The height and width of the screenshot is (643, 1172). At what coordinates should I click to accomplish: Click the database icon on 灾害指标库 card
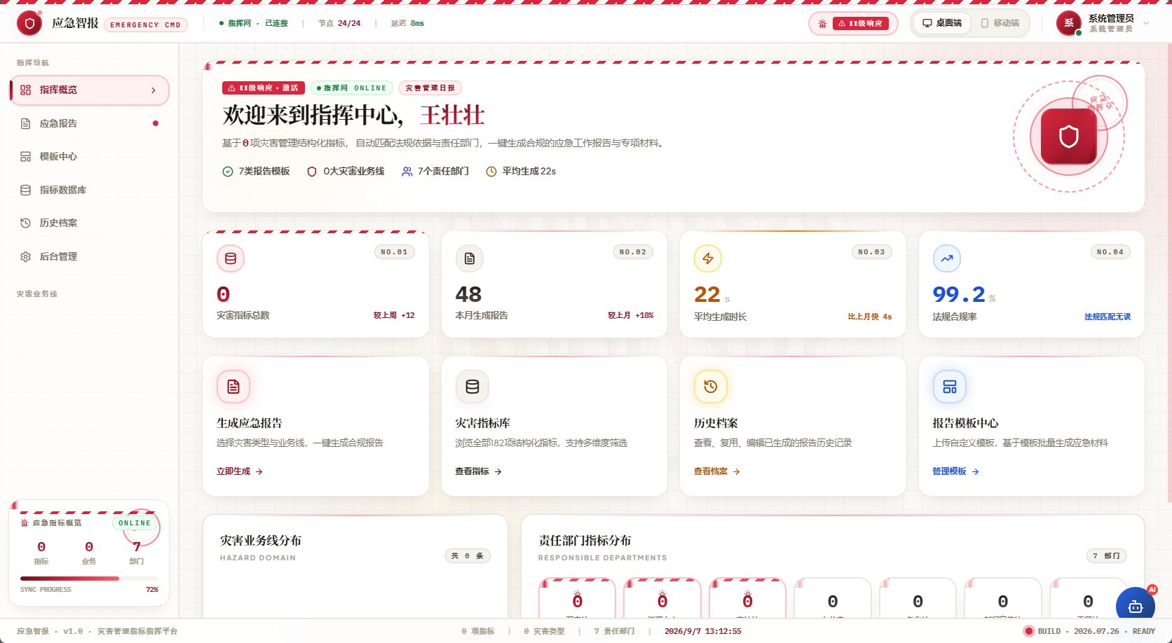472,387
